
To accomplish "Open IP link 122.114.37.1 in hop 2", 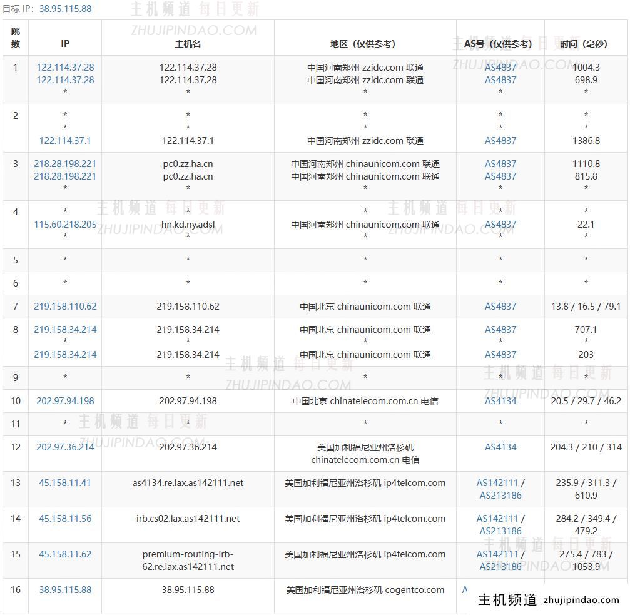I will click(65, 141).
